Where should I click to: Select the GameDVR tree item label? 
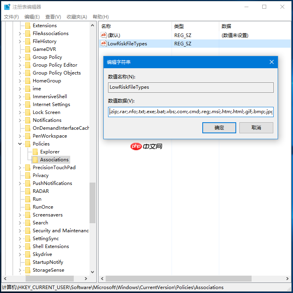coord(44,49)
